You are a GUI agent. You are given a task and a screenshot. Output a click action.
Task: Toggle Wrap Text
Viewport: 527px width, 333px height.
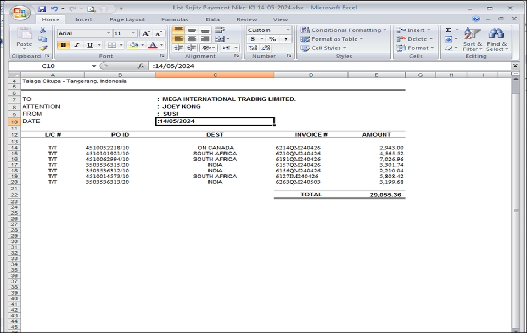pyautogui.click(x=220, y=30)
